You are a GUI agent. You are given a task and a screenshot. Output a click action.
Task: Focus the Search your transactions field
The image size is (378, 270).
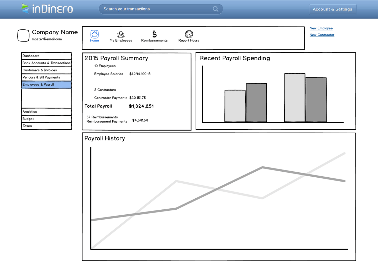pos(161,9)
